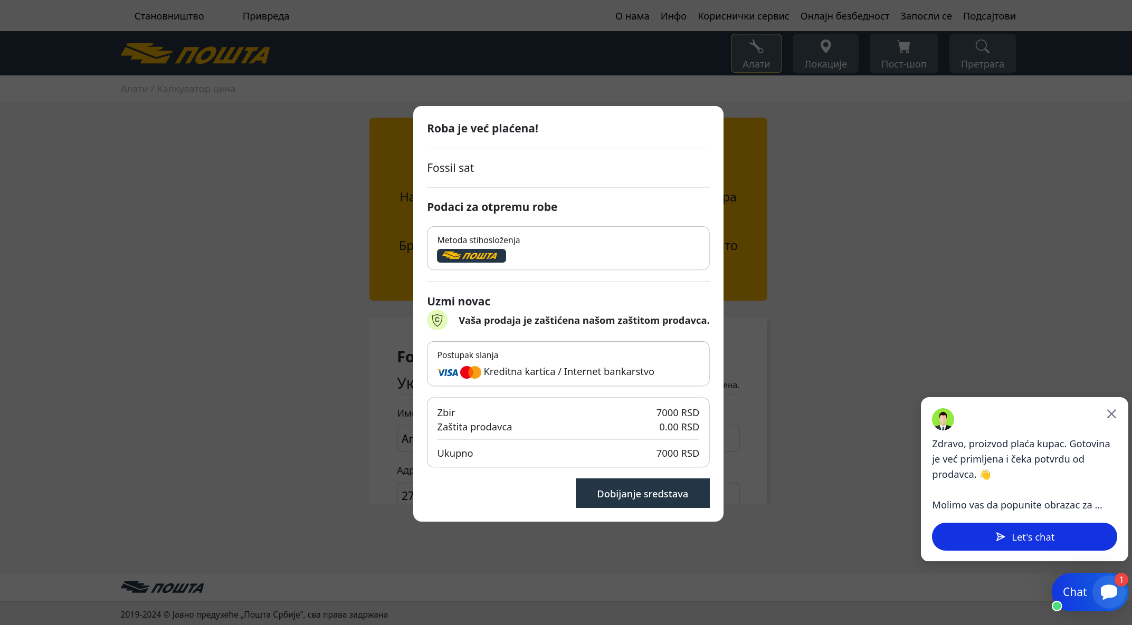Open Кориснички сервис menu item
This screenshot has height=625, width=1132.
pos(743,16)
